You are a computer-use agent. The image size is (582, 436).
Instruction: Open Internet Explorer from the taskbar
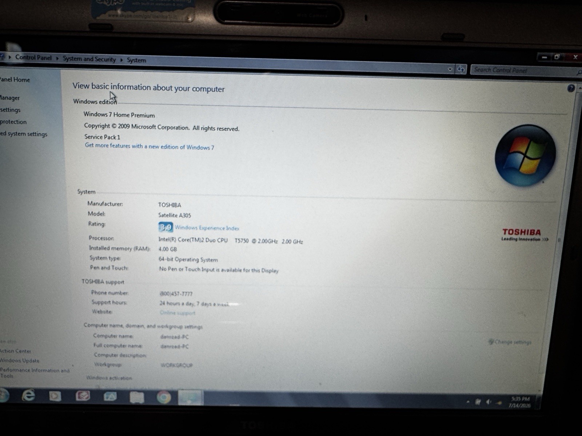tap(28, 395)
